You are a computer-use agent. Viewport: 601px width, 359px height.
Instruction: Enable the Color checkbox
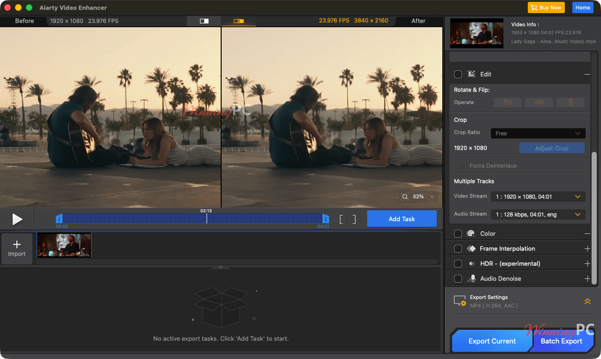click(x=458, y=233)
